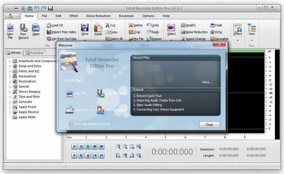Click the red Stop button
Image resolution: width=284 pixels, height=174 pixels.
[74, 156]
